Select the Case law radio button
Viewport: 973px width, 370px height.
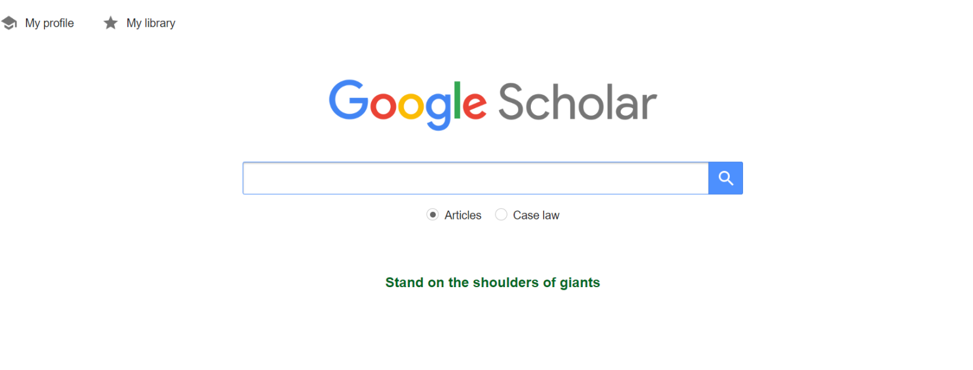click(x=501, y=215)
